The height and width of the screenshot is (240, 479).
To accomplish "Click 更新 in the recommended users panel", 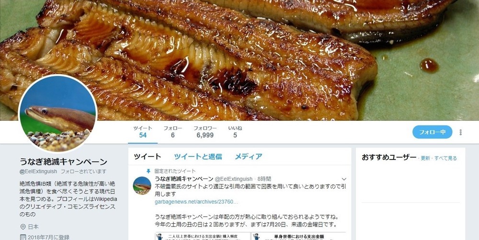I will pyautogui.click(x=425, y=158).
